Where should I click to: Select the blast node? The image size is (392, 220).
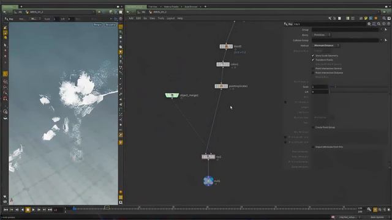(226, 46)
